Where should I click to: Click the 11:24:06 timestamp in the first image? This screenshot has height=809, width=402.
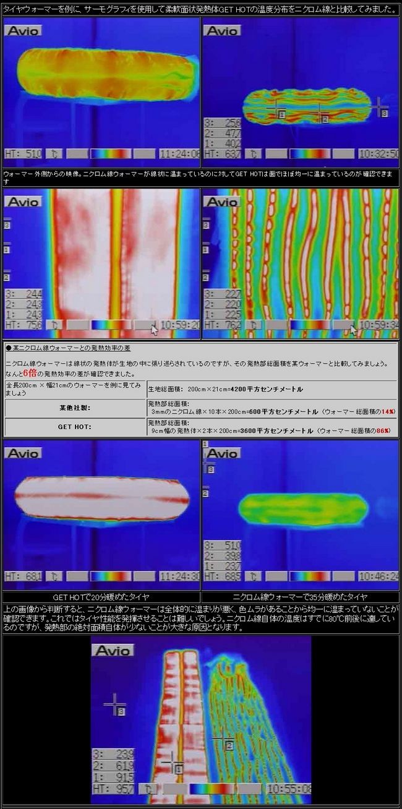click(179, 154)
